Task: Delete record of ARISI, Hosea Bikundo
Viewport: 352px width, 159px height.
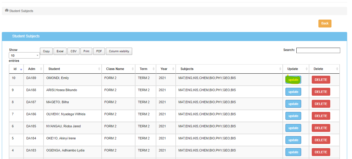Action: click(321, 92)
